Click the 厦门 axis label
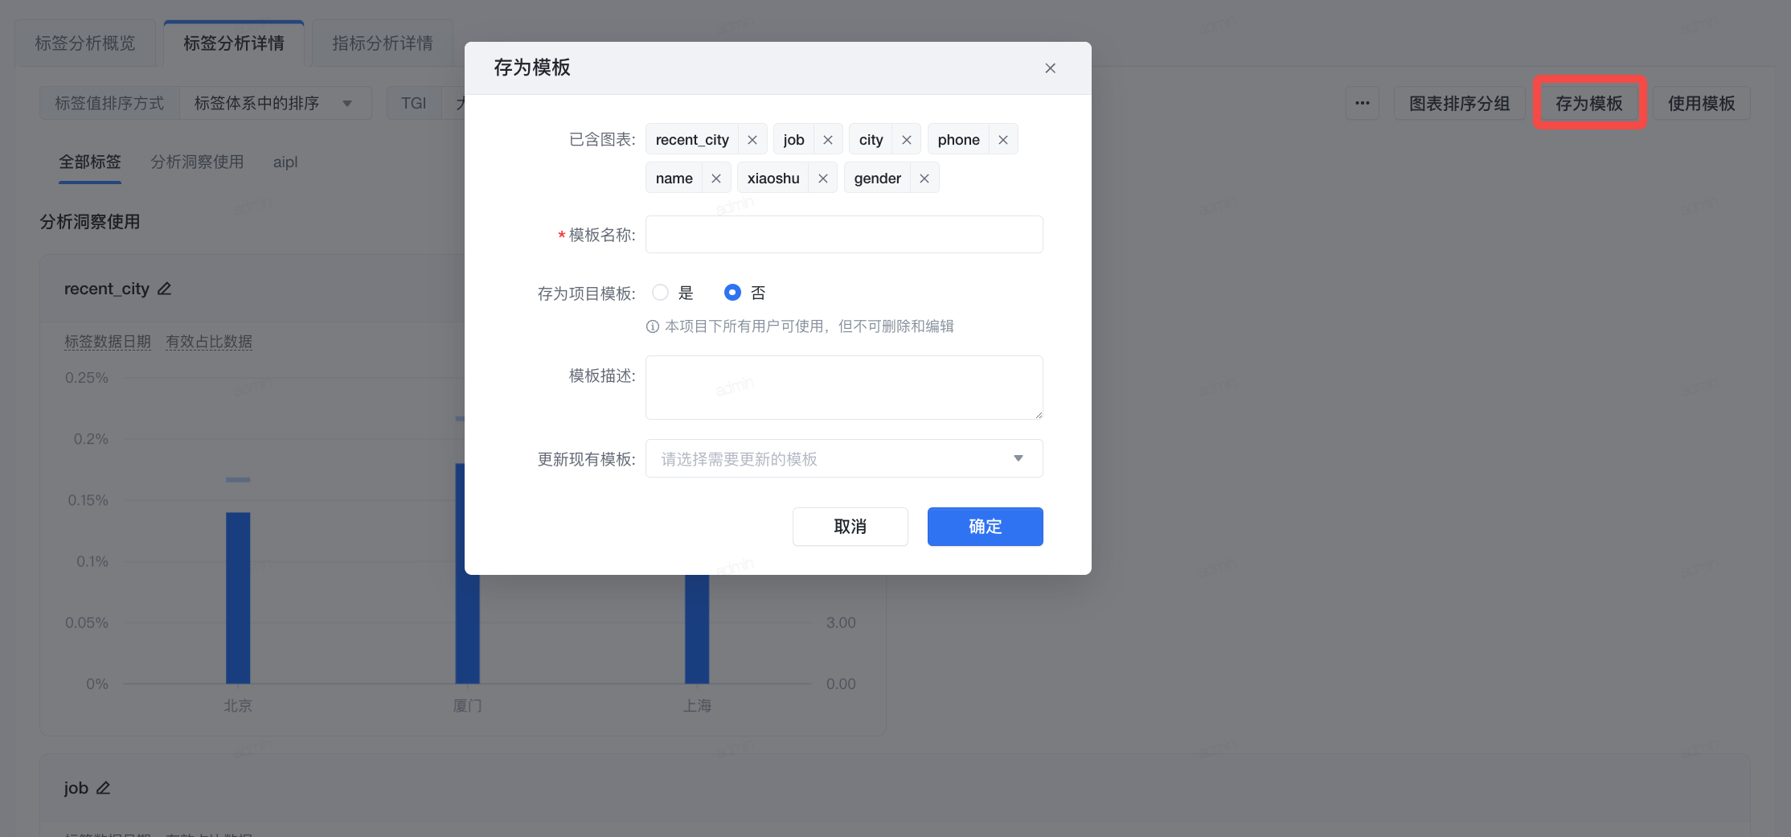This screenshot has height=837, width=1791. 468,706
